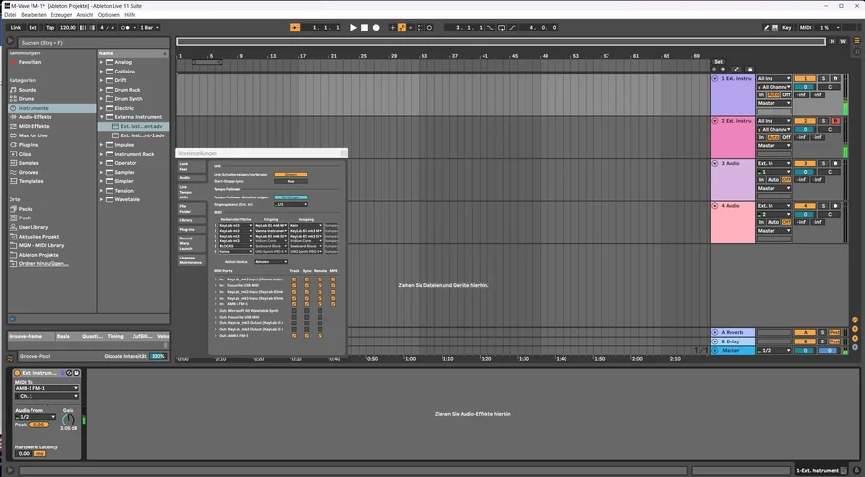Adjust the Ext. Instrument Gain knob
The width and height of the screenshot is (865, 477).
(69, 420)
